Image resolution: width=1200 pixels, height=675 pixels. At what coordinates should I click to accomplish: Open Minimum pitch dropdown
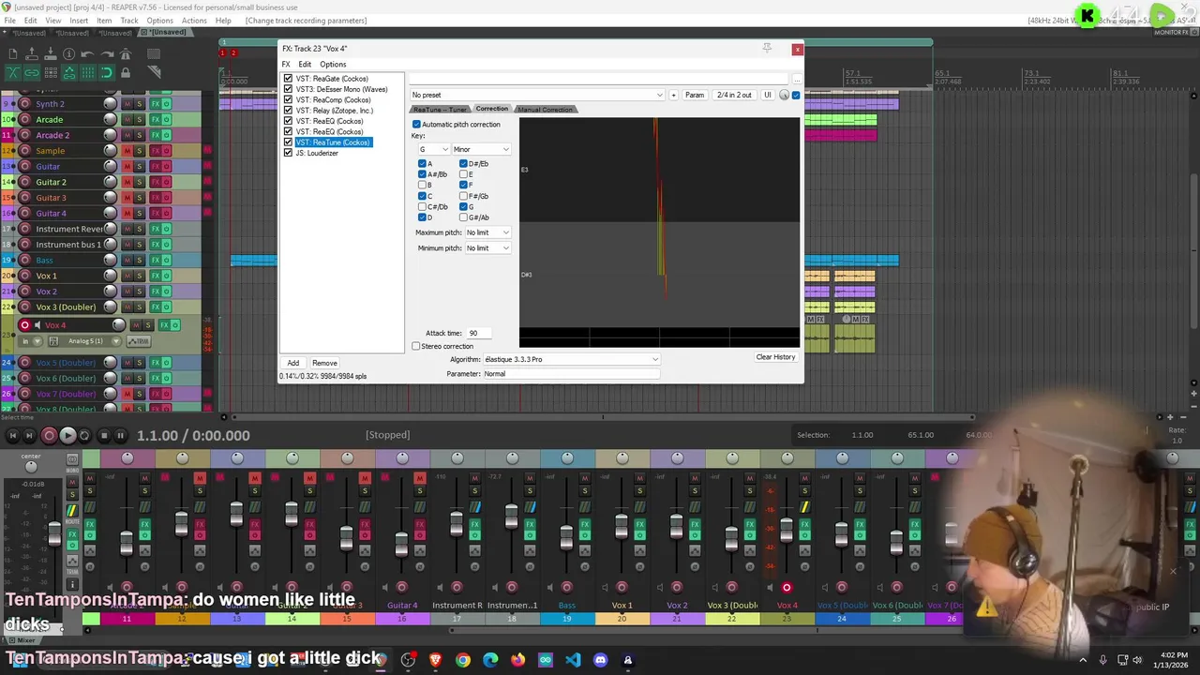(487, 248)
